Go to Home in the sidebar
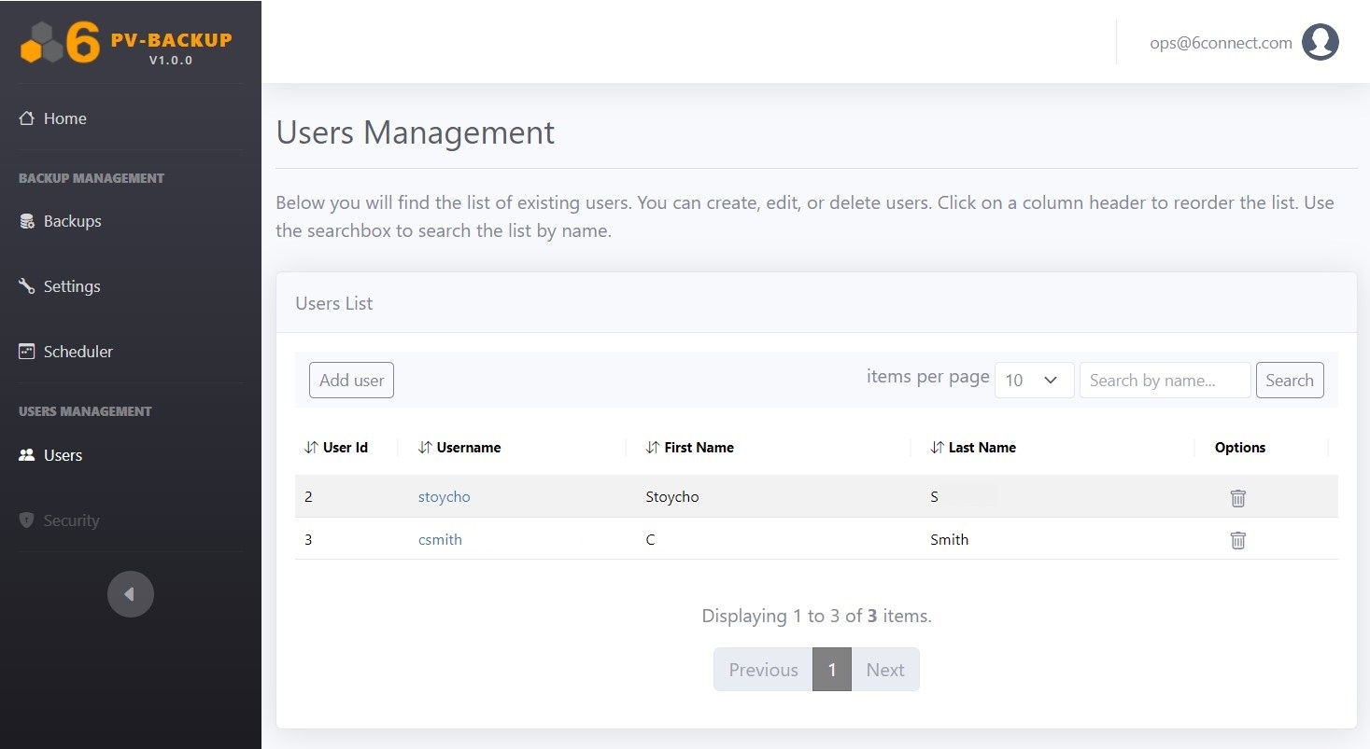Image resolution: width=1370 pixels, height=749 pixels. click(x=64, y=118)
